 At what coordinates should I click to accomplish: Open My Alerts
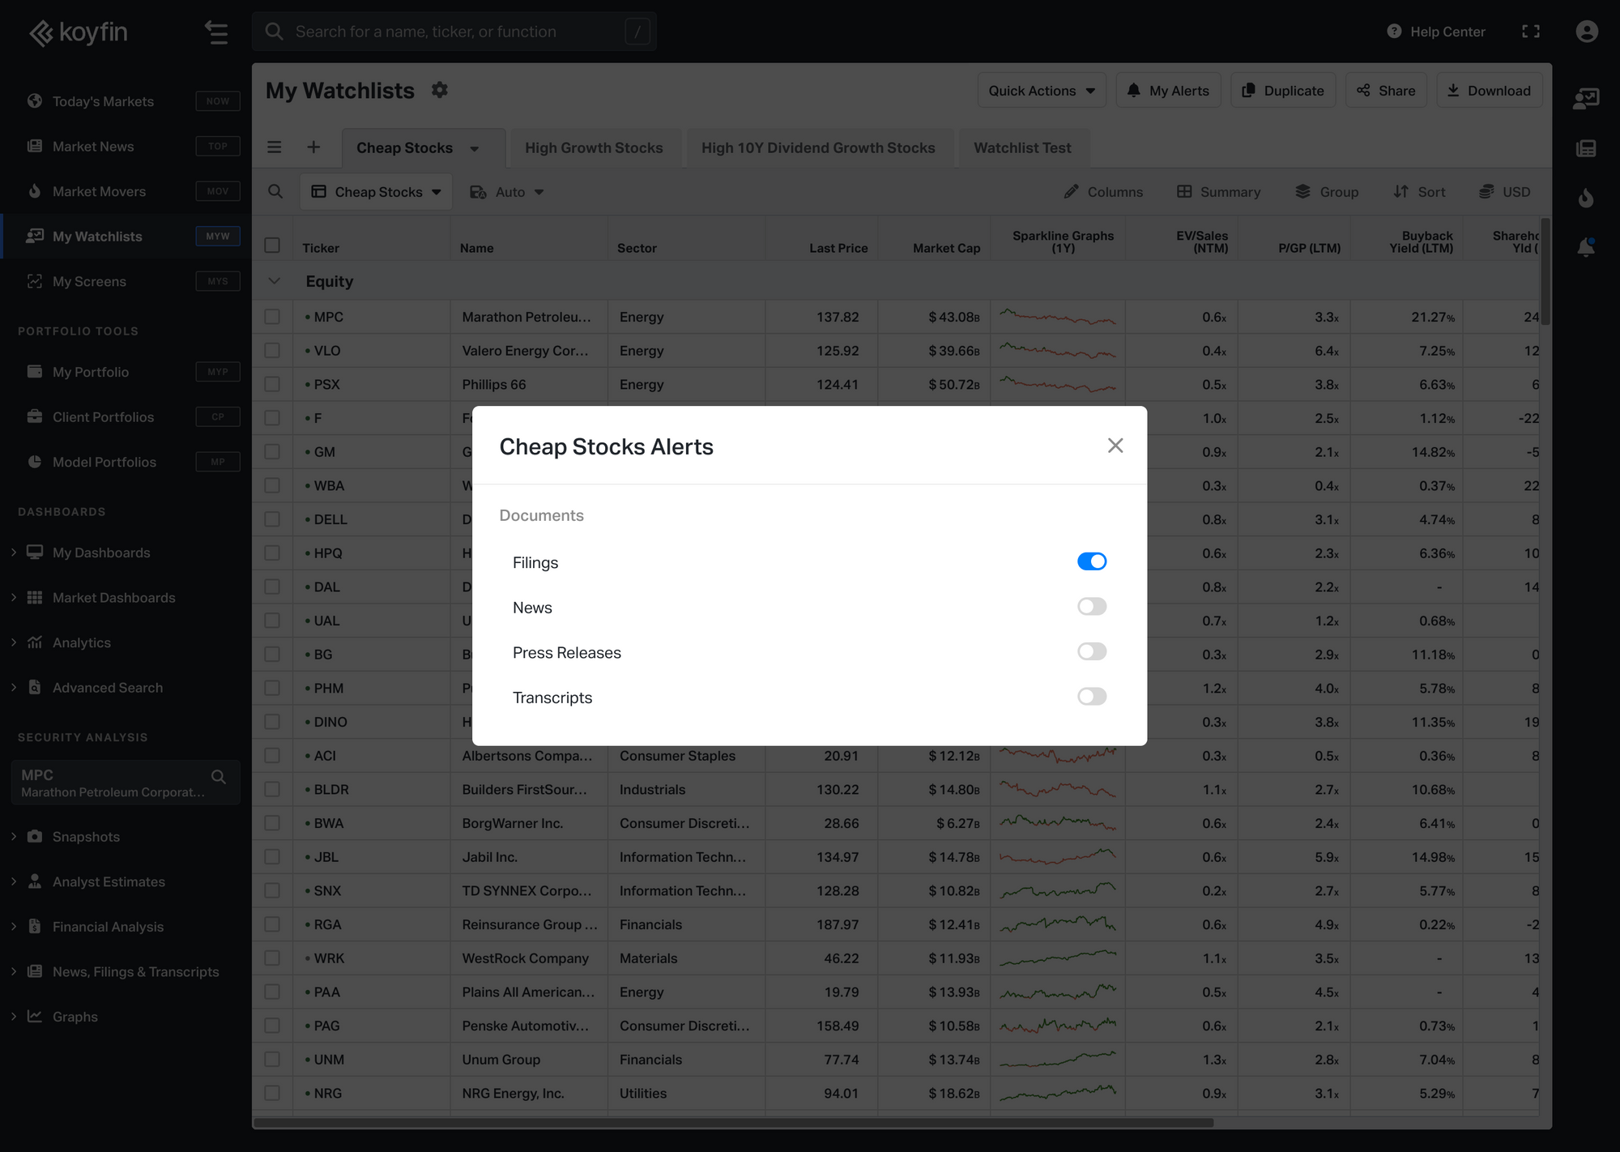(1168, 91)
